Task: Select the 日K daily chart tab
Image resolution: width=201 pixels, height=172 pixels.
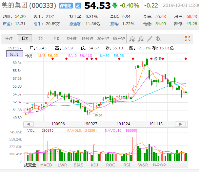Action: point(25,38)
